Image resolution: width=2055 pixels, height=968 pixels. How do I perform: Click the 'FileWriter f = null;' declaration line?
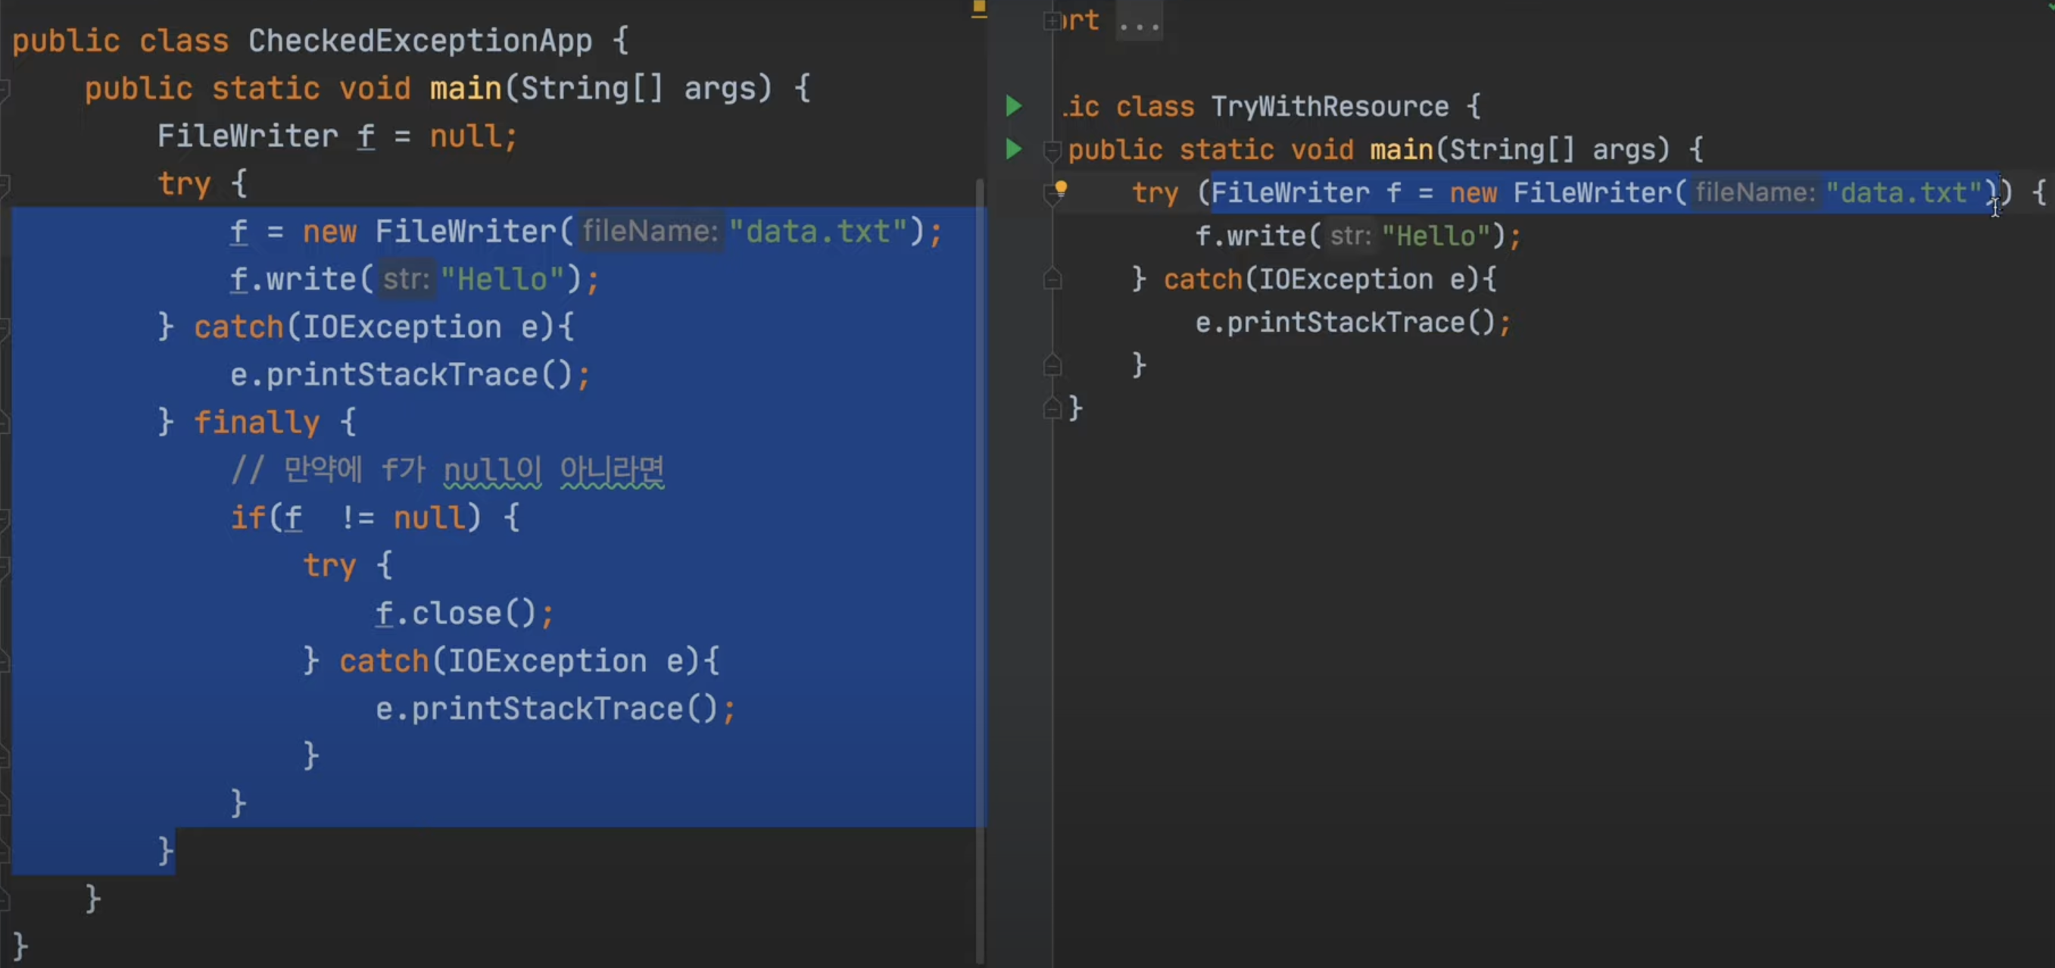(x=338, y=136)
